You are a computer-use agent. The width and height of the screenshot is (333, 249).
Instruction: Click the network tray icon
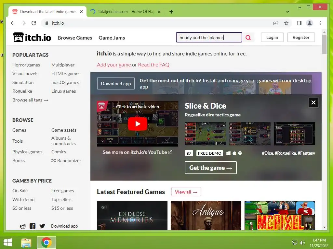[x=294, y=243]
